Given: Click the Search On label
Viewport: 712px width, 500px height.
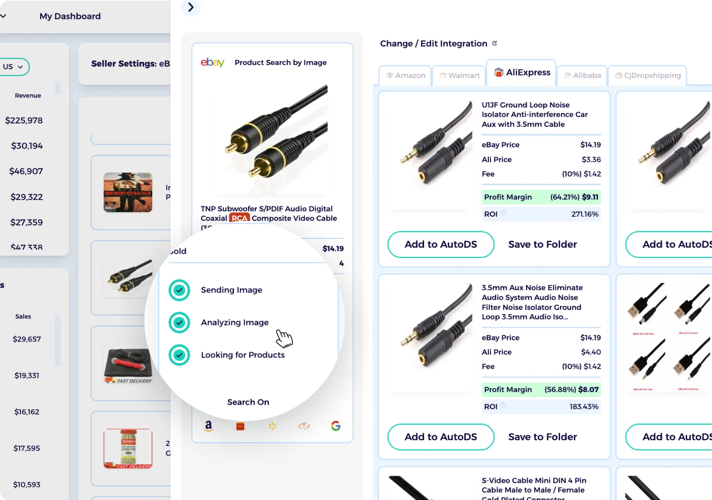Looking at the screenshot, I should 248,402.
